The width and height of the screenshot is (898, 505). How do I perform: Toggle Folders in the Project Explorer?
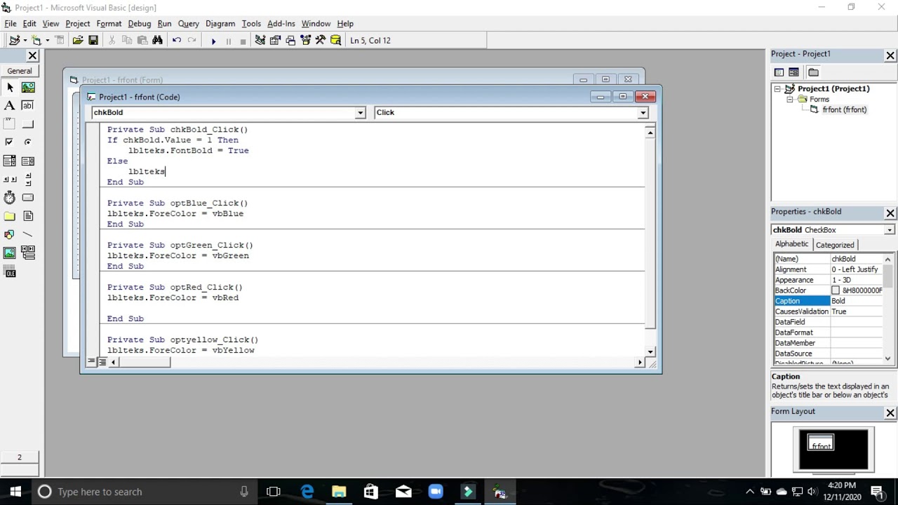pyautogui.click(x=813, y=72)
